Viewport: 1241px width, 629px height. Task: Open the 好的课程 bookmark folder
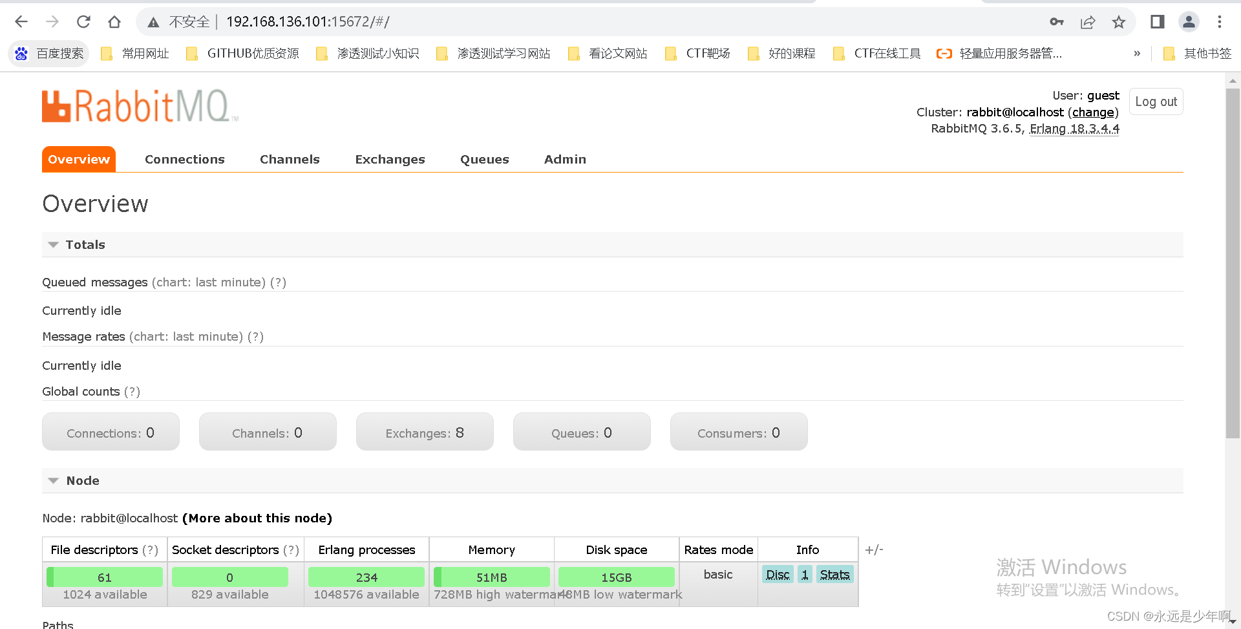[x=781, y=54]
